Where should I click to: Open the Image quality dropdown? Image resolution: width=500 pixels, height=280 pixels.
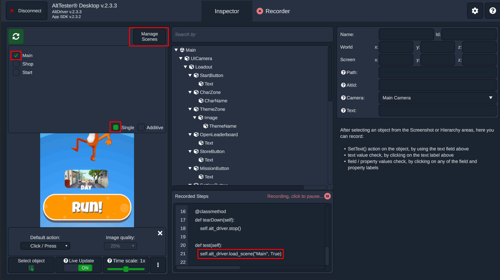(121, 246)
